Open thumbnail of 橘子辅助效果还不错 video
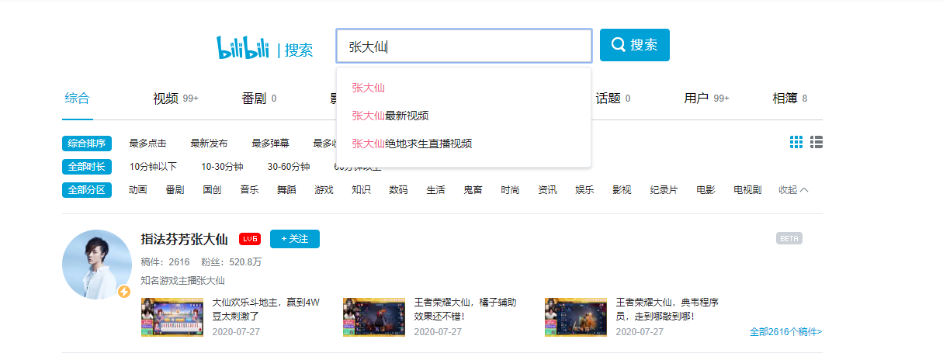This screenshot has height=353, width=943. pos(374,317)
